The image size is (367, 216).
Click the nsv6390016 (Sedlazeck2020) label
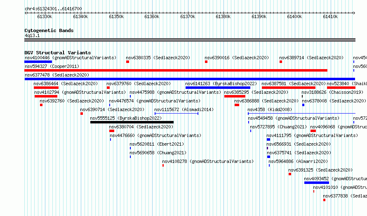[237, 58]
